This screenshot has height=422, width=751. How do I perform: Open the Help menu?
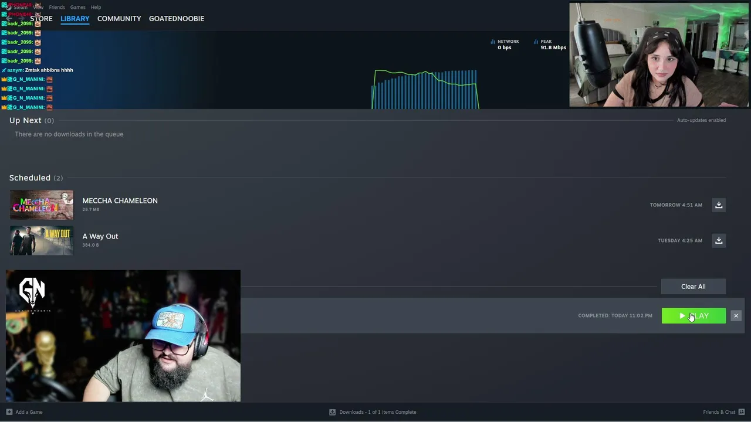[96, 7]
